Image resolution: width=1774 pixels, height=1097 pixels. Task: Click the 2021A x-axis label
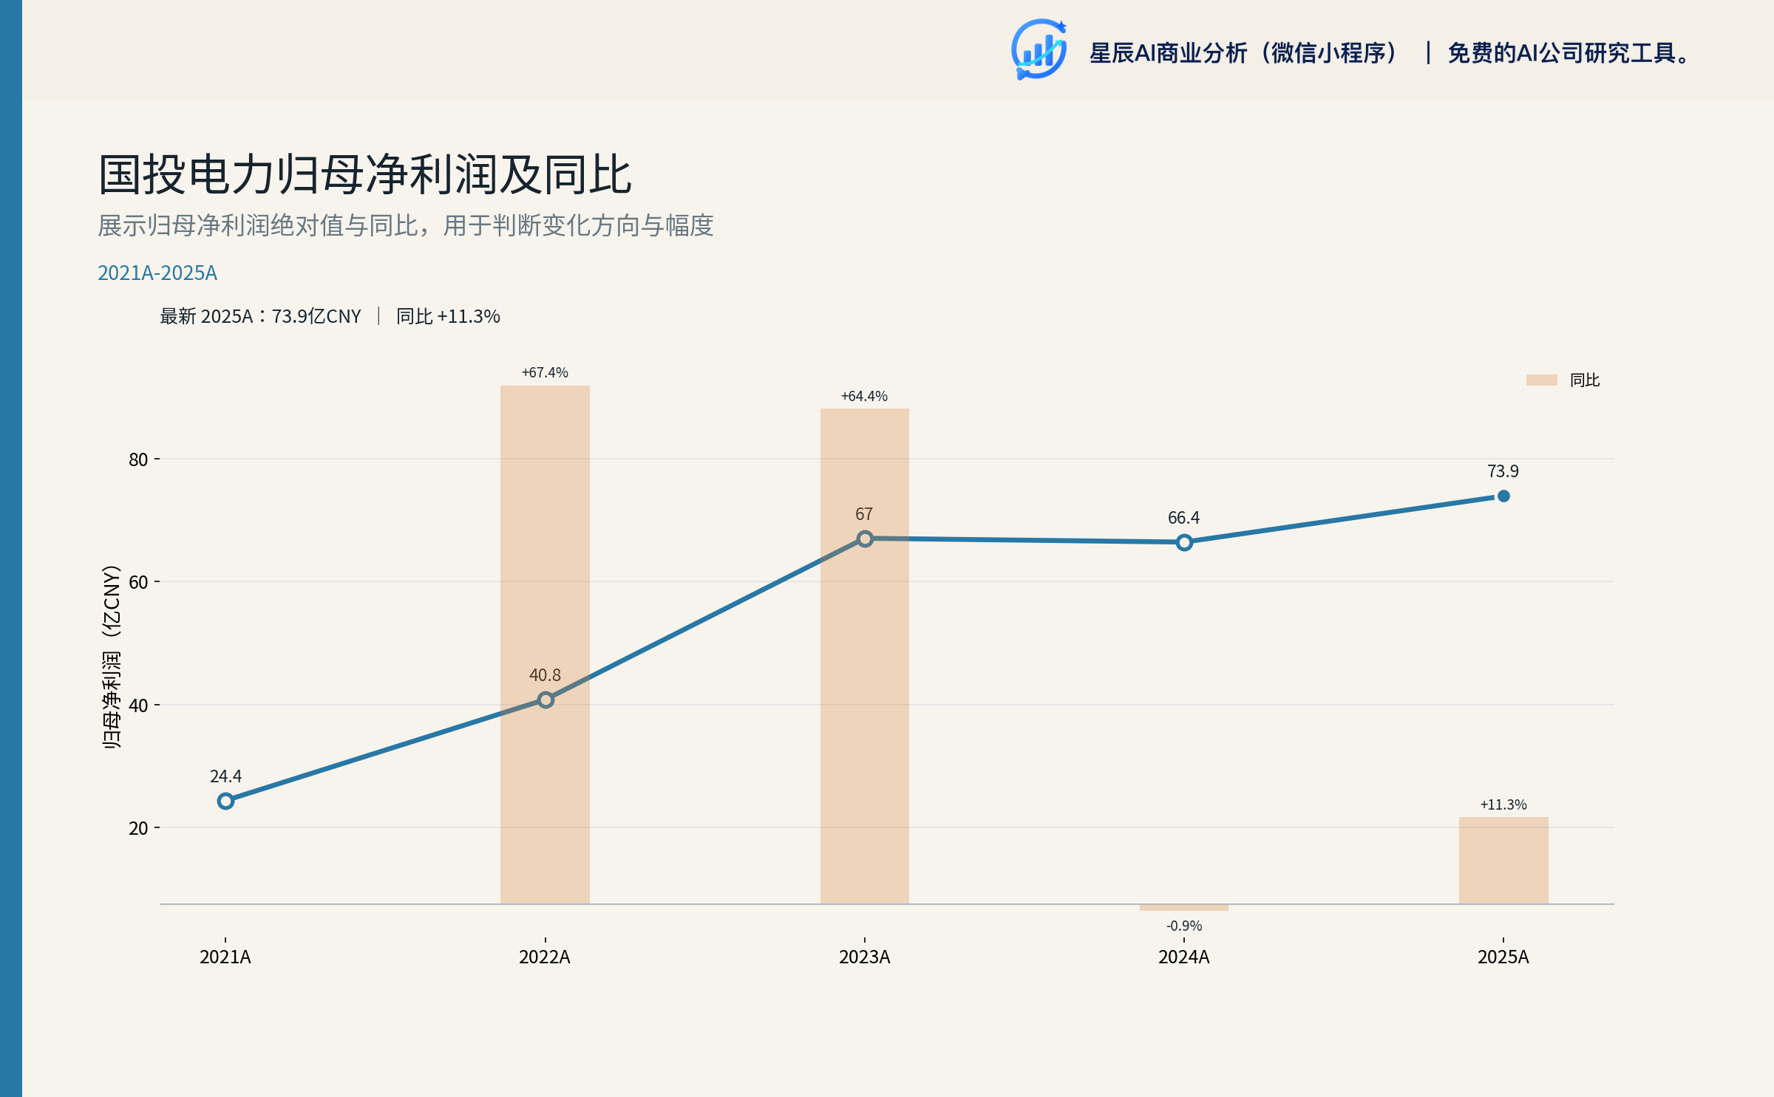(x=225, y=957)
